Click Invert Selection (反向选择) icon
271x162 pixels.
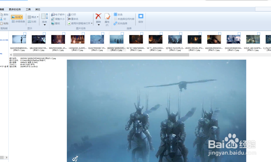(115, 23)
